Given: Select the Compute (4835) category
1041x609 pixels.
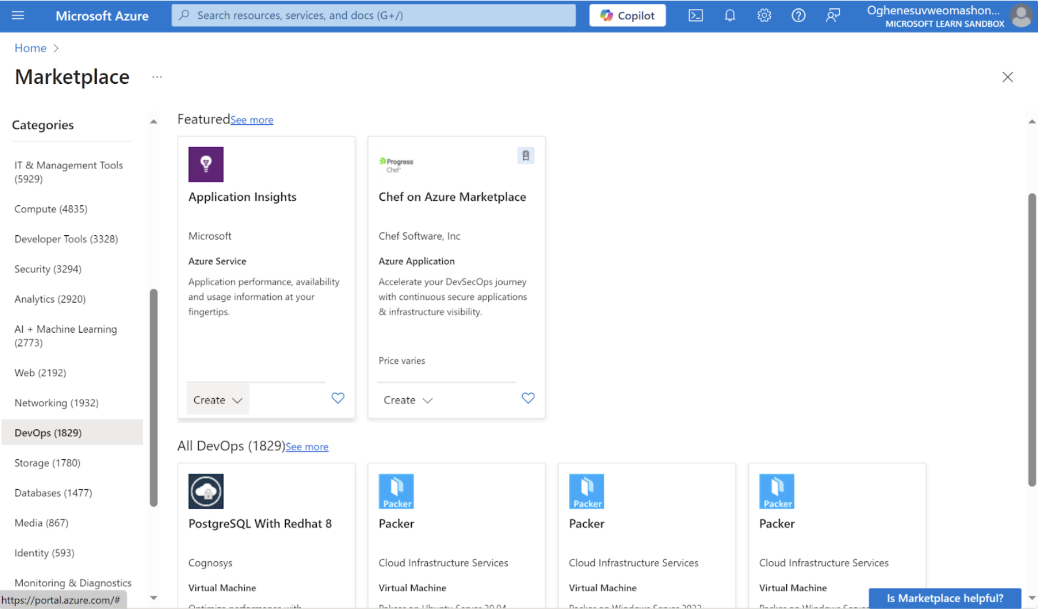Looking at the screenshot, I should point(51,209).
